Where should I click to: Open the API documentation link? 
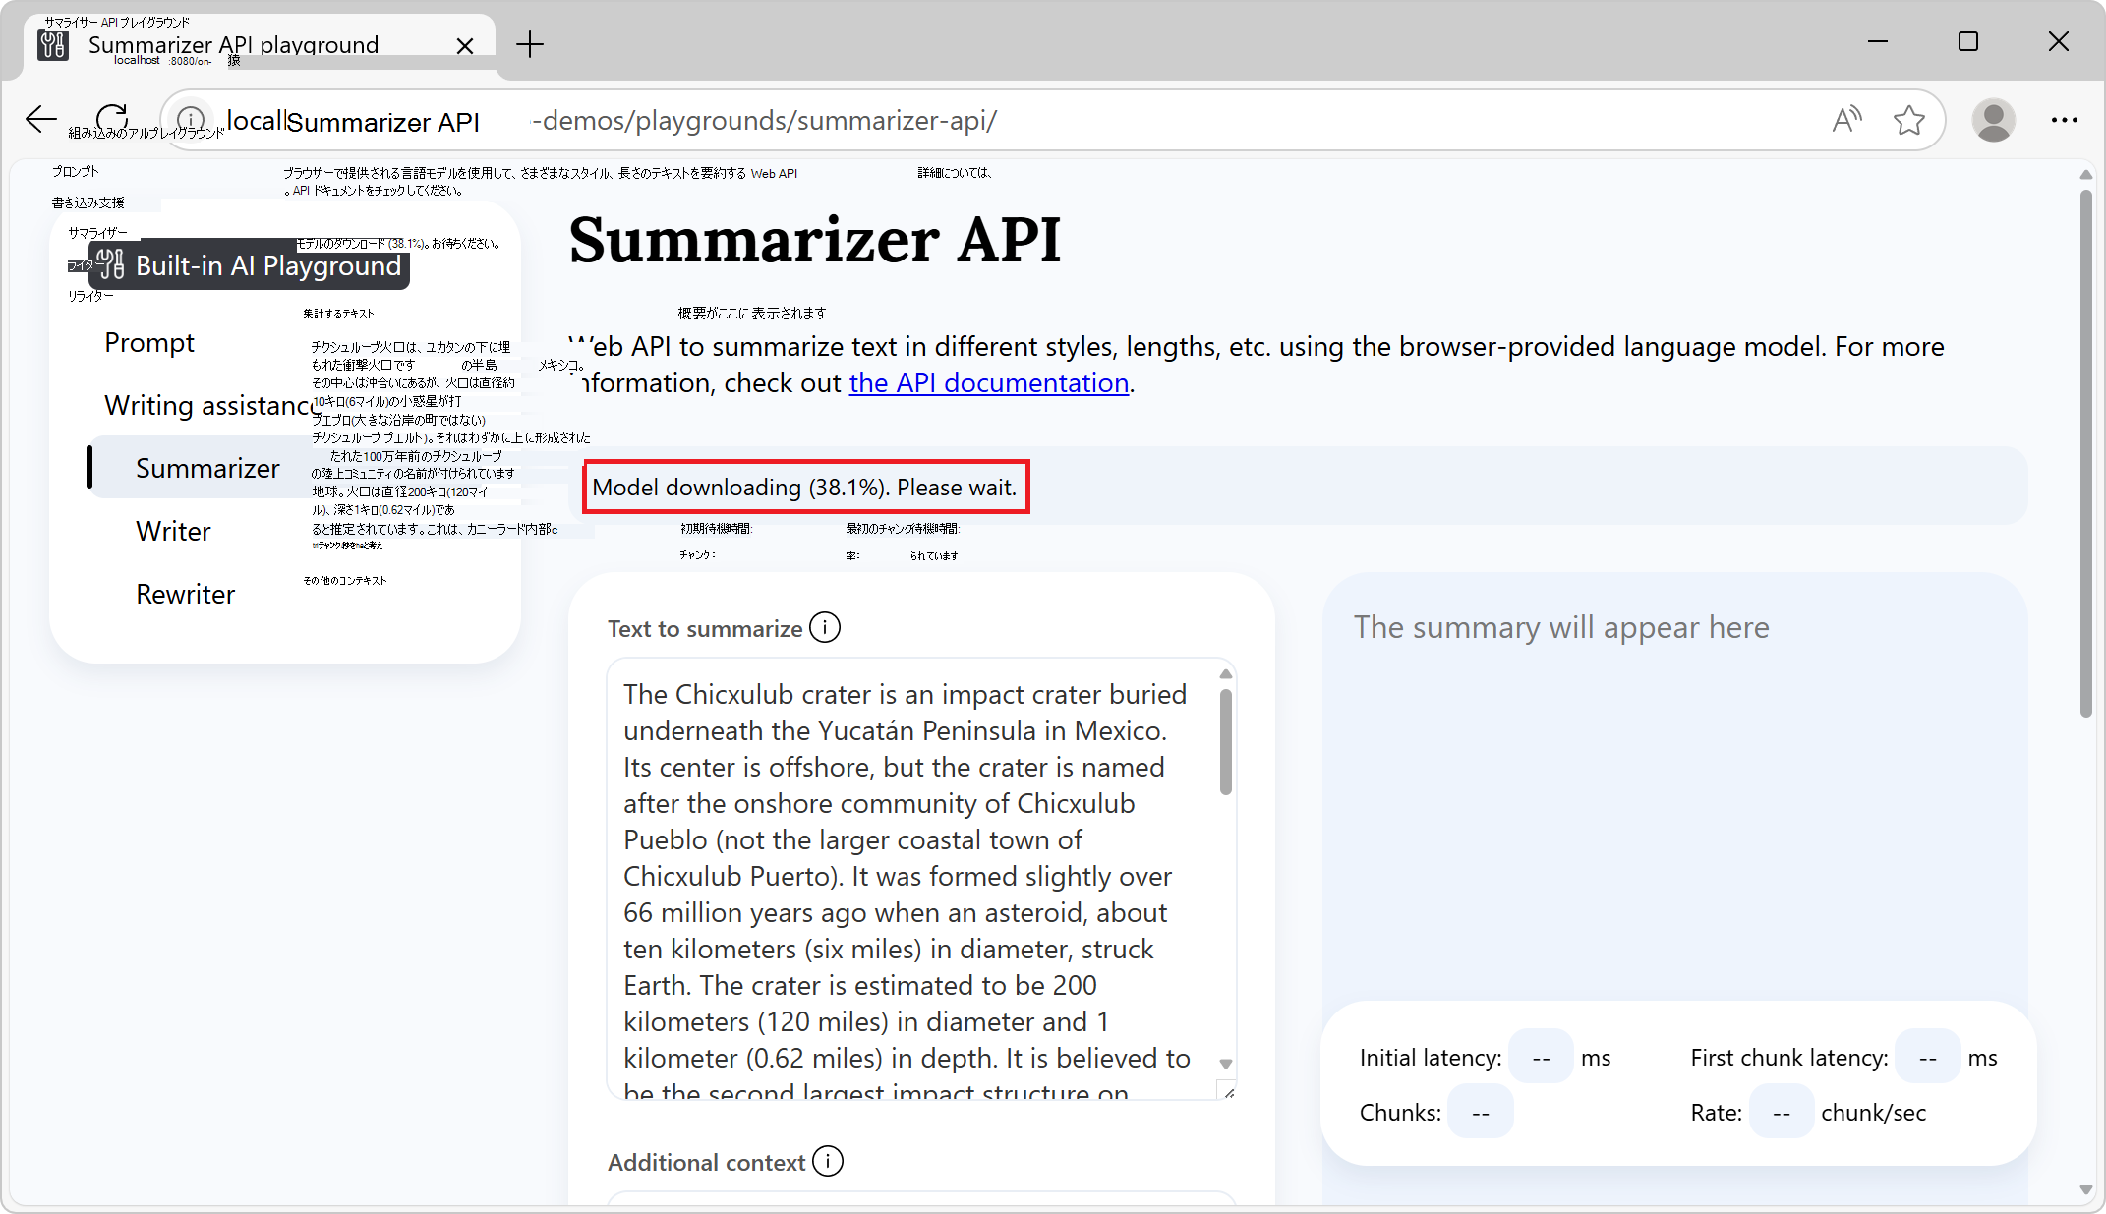988,382
